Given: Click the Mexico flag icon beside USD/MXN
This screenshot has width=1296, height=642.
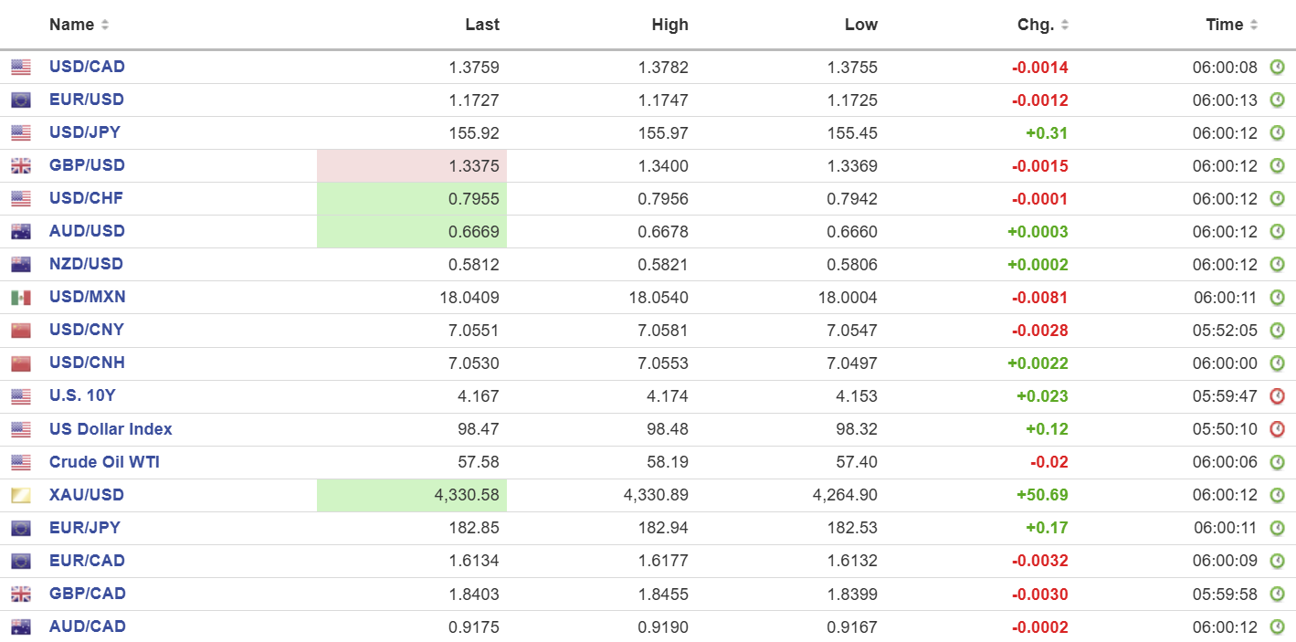Looking at the screenshot, I should click(21, 298).
